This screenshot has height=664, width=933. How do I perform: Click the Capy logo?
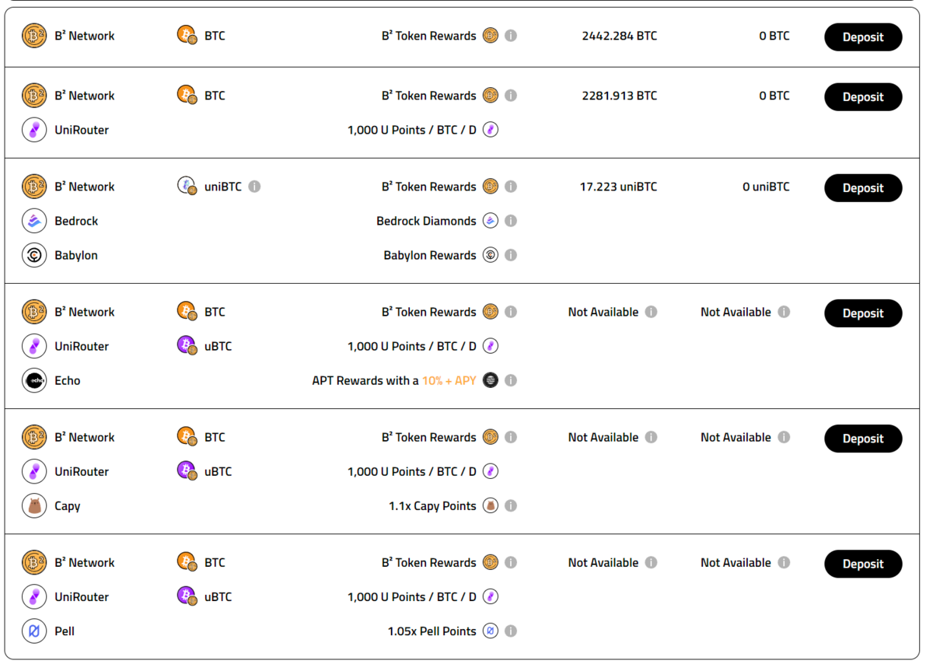(34, 505)
